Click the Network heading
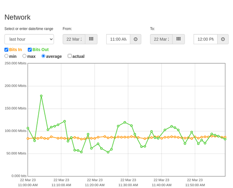Screen dimensions: 233x188 click(x=18, y=17)
